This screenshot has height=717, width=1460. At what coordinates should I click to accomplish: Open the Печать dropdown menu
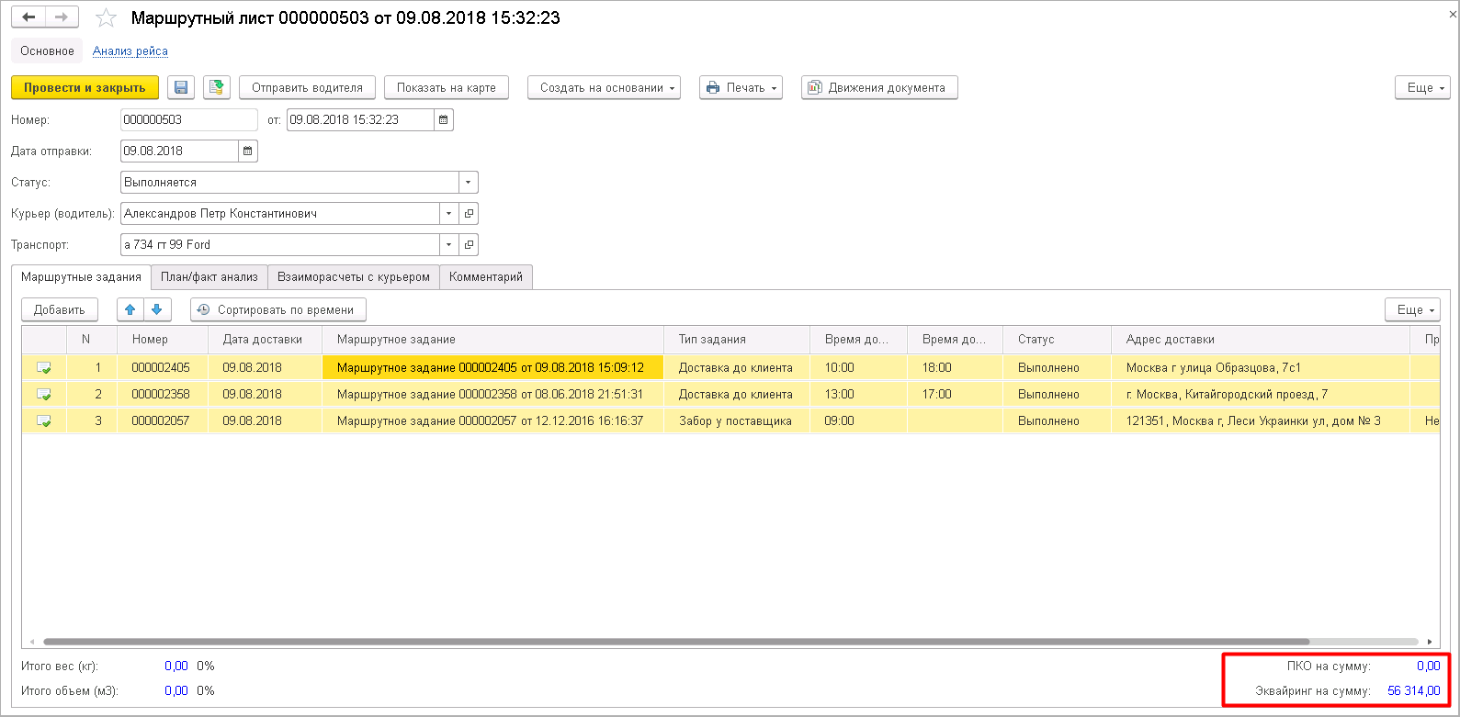(x=741, y=87)
